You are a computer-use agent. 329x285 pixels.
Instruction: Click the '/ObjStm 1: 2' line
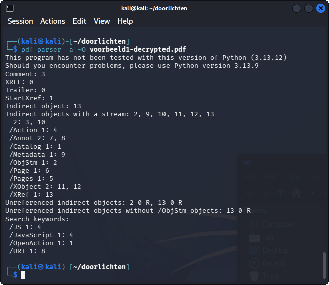pos(33,162)
